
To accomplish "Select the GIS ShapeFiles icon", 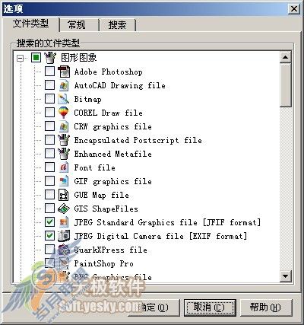I will coord(64,209).
